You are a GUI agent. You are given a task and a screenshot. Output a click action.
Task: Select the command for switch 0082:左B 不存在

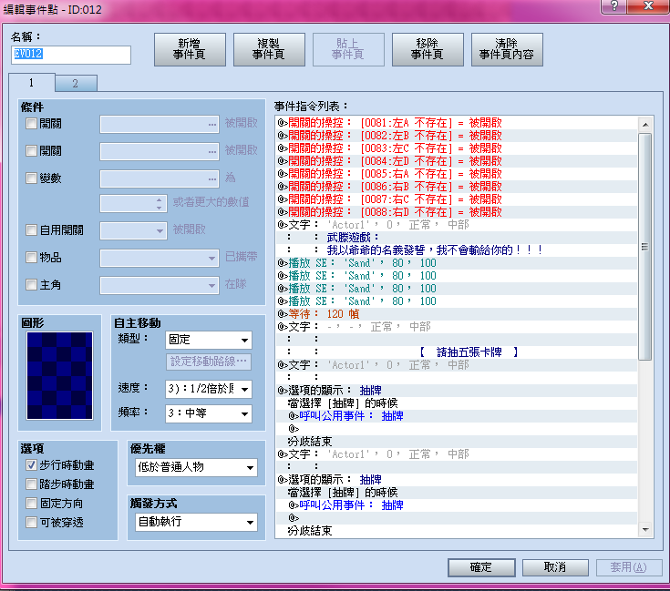coord(457,136)
